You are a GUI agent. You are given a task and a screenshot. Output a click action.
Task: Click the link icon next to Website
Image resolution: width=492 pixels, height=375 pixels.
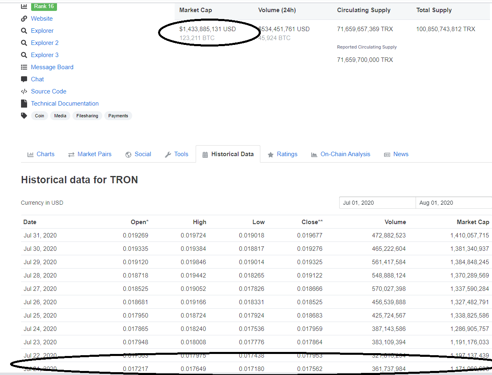pos(24,19)
